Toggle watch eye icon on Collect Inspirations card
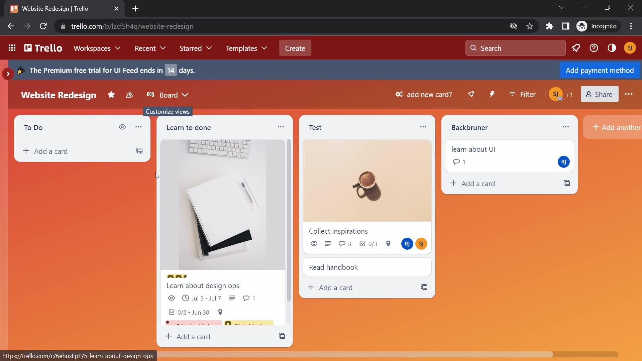The height and width of the screenshot is (361, 642). click(314, 243)
